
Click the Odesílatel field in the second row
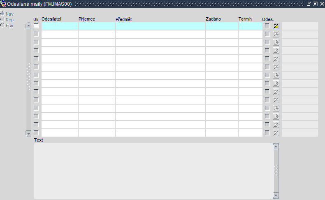point(60,34)
